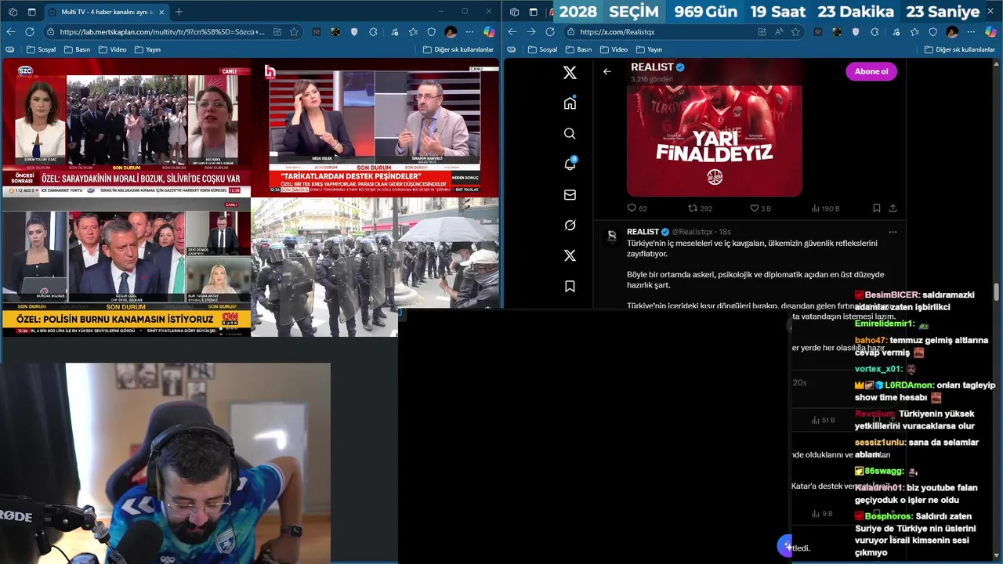Image resolution: width=1003 pixels, height=564 pixels.
Task: View analytics showing 190 B views
Action: [x=825, y=208]
